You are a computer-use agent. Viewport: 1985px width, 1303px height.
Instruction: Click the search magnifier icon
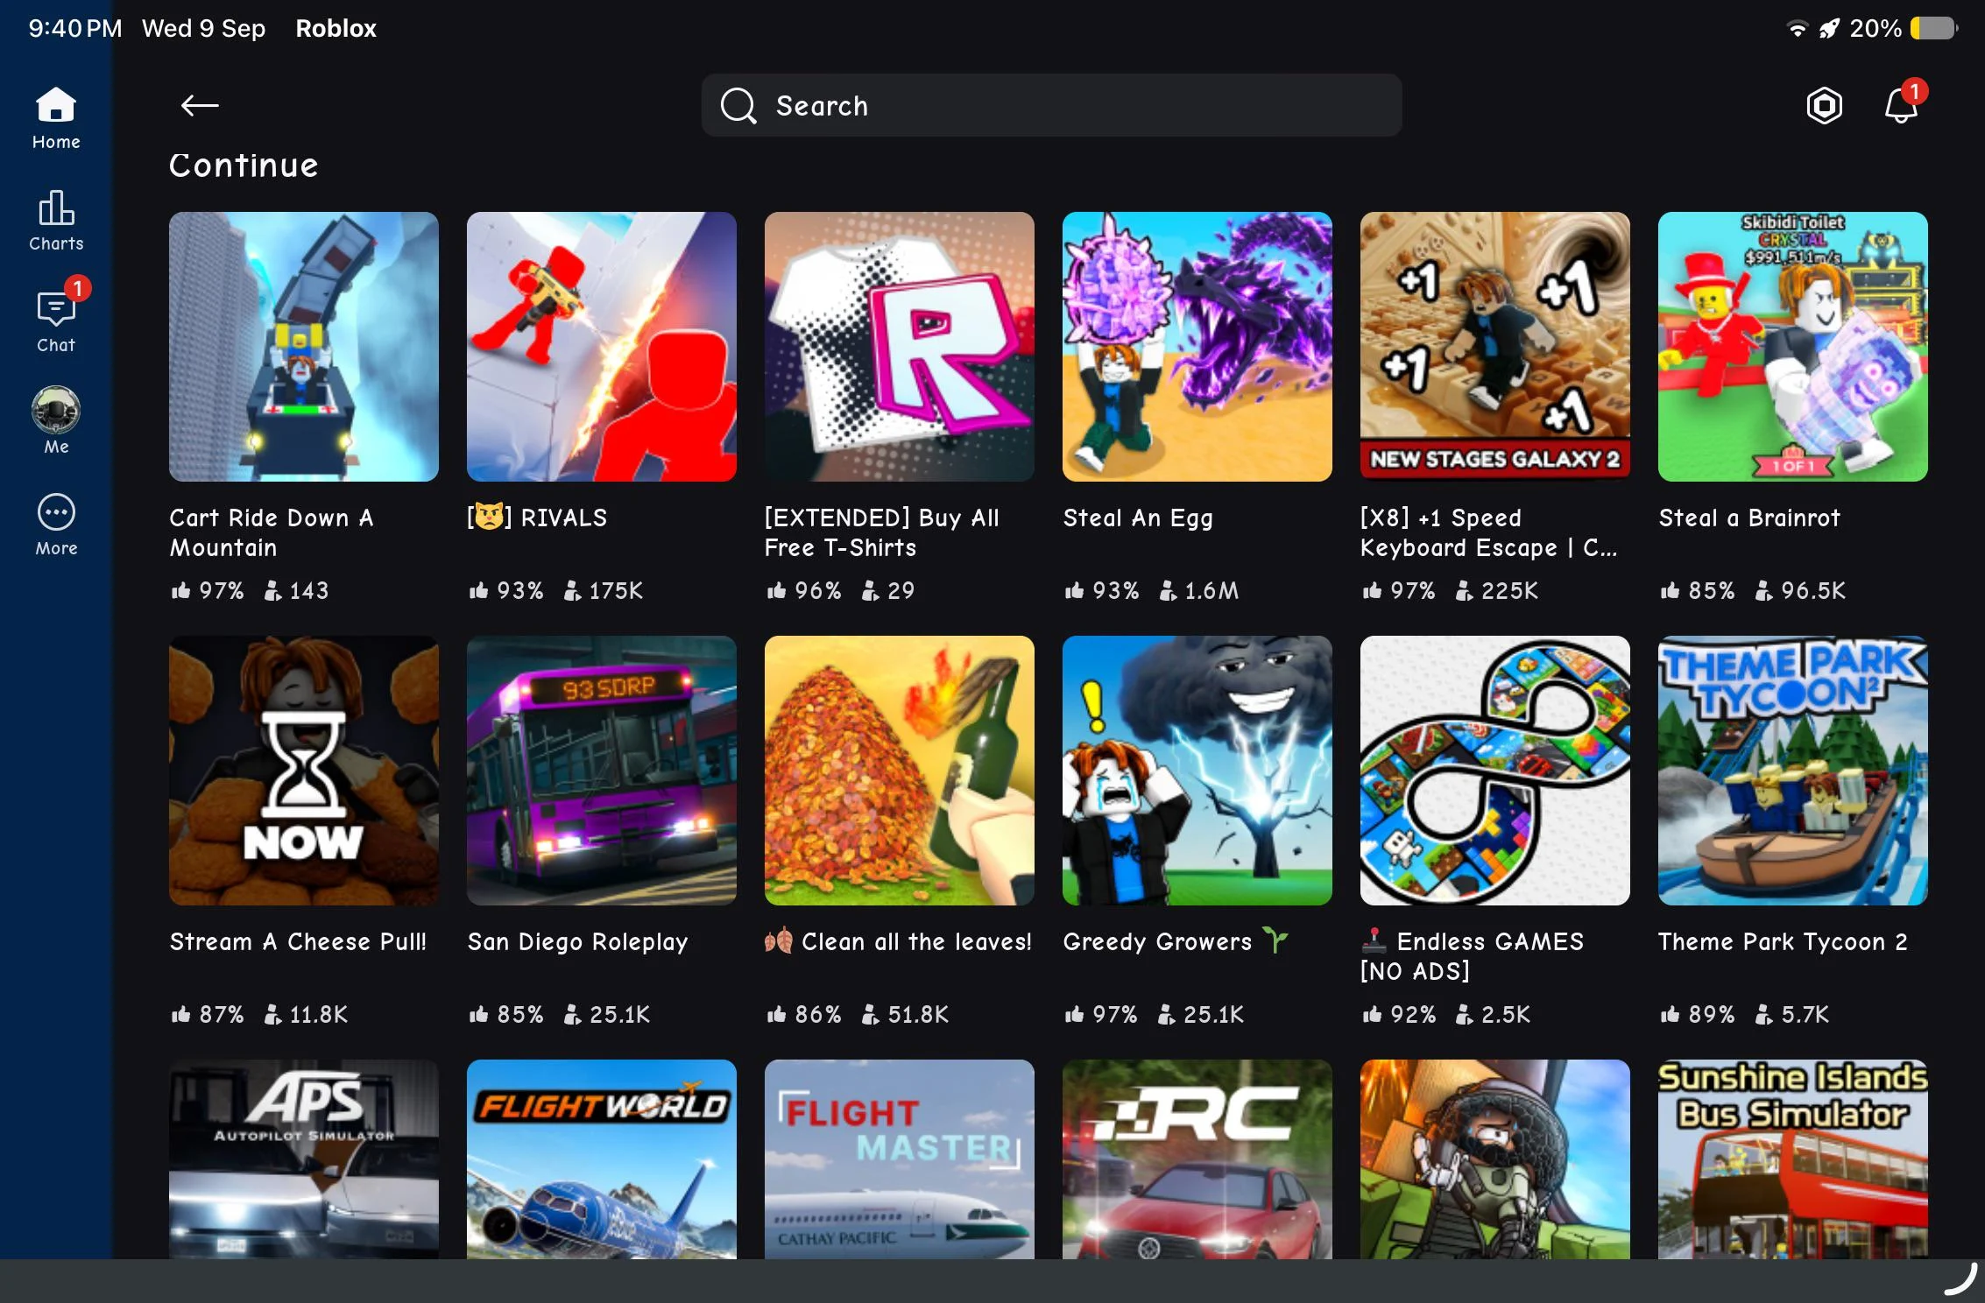738,106
